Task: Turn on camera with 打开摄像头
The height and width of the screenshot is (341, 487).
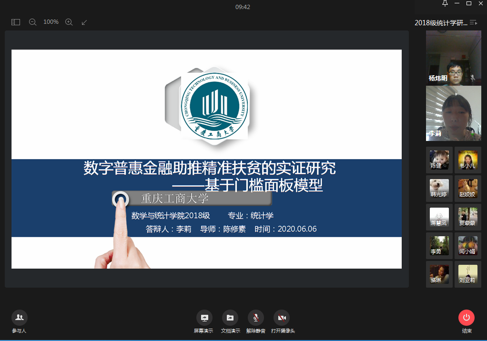Action: [x=282, y=318]
